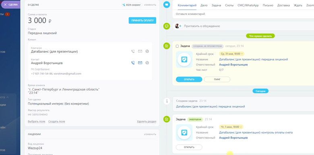The width and height of the screenshot is (314, 155).
Task: Open deadline dropdown Чт, 1 июн, 10:00
Action: tap(231, 127)
